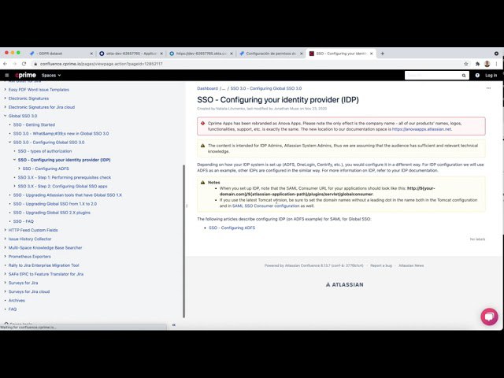
Task: Click the breadcrumb ellipsis link
Action: click(224, 88)
